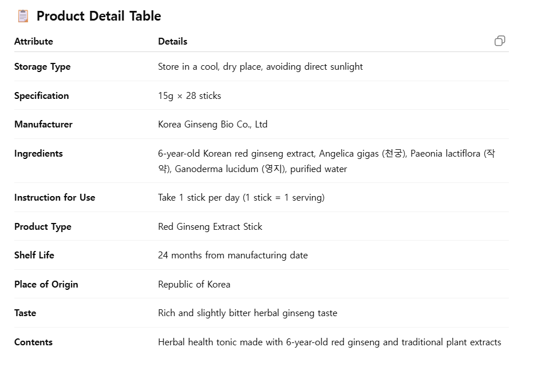Click the copy table icon

[x=500, y=41]
